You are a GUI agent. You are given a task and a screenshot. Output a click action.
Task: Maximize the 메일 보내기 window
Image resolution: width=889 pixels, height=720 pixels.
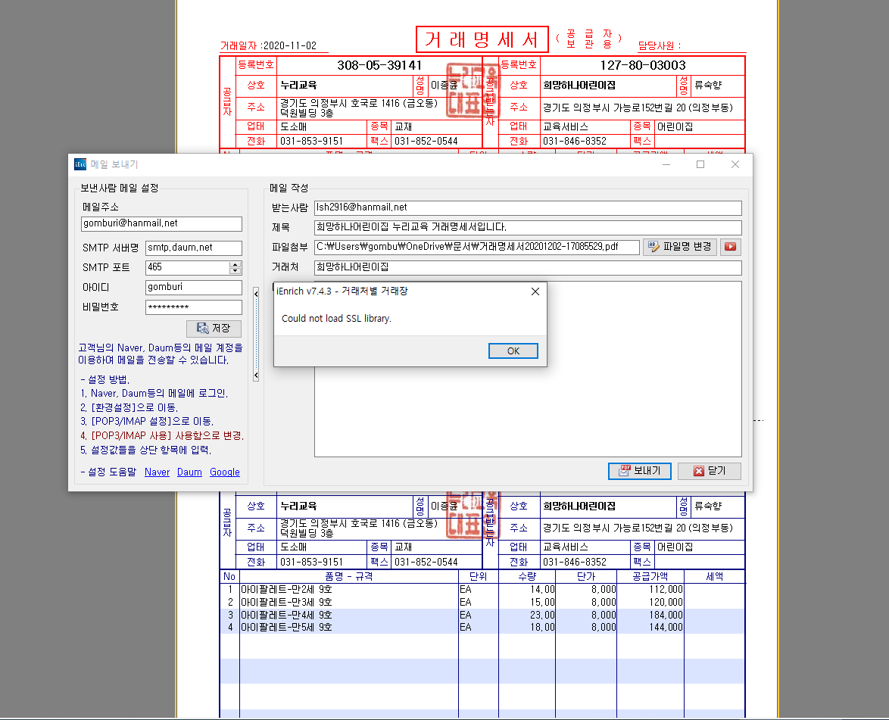pos(700,164)
